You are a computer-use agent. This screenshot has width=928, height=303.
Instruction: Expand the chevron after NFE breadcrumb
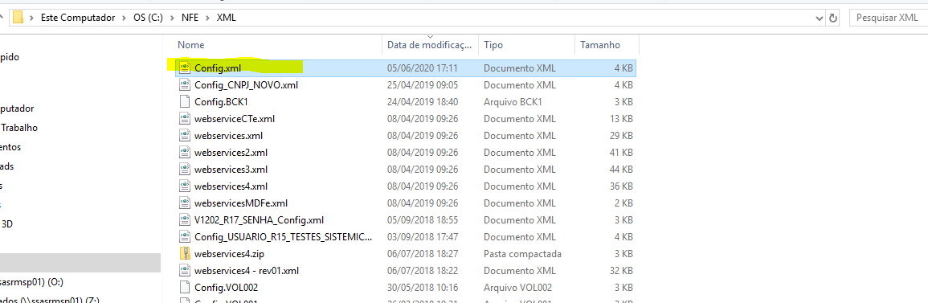click(x=208, y=18)
